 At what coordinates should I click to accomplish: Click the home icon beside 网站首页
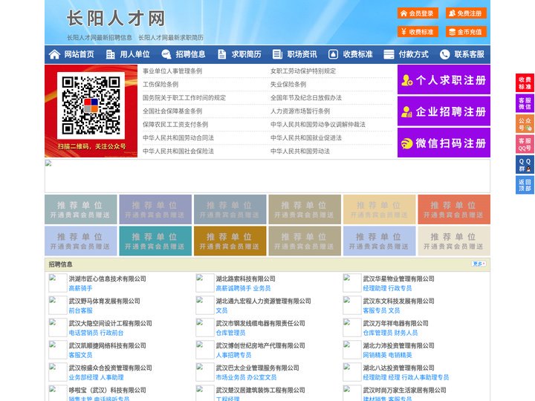[54, 54]
